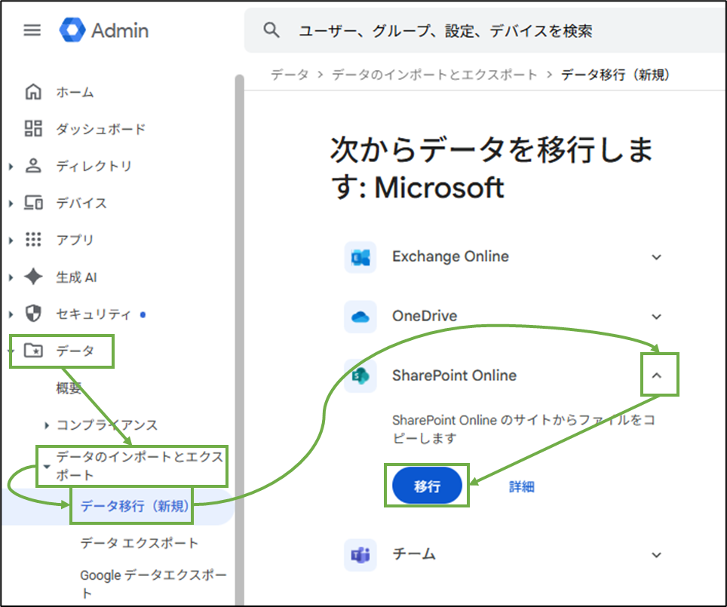Screen dimensions: 727x607
Task: Collapse the SharePoint Online chevron
Action: [657, 376]
